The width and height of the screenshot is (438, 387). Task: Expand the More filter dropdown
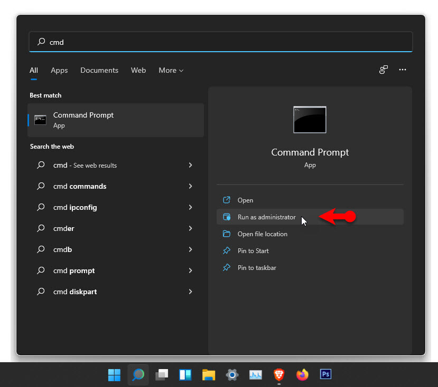point(171,70)
